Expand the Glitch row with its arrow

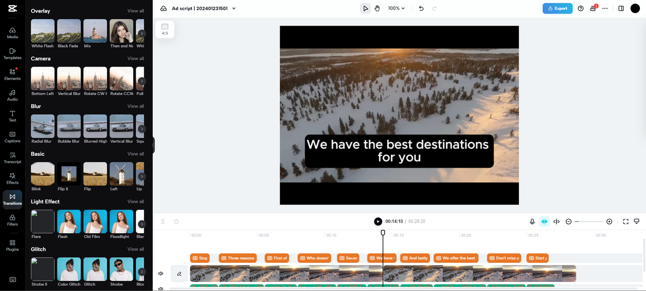click(x=142, y=271)
